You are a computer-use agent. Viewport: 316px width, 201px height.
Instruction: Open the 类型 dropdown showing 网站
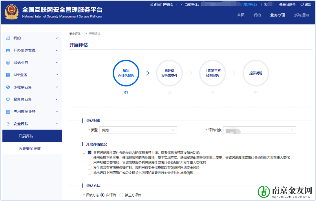coord(138,130)
